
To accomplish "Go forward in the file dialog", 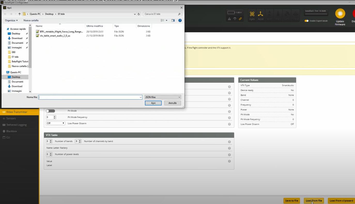I will (x=11, y=14).
